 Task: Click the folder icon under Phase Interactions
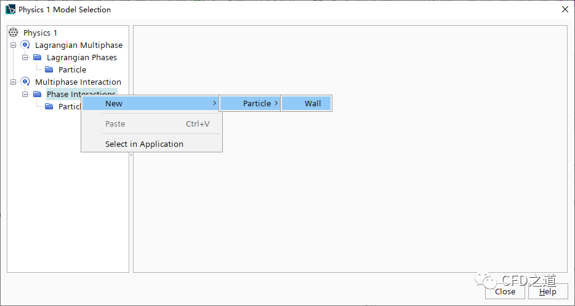point(49,106)
